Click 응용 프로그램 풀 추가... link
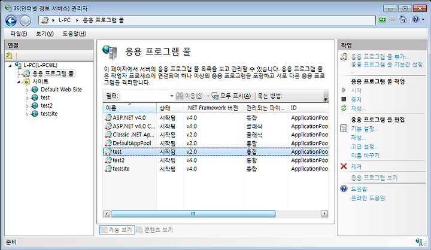This screenshot has height=250, width=431. 380,57
